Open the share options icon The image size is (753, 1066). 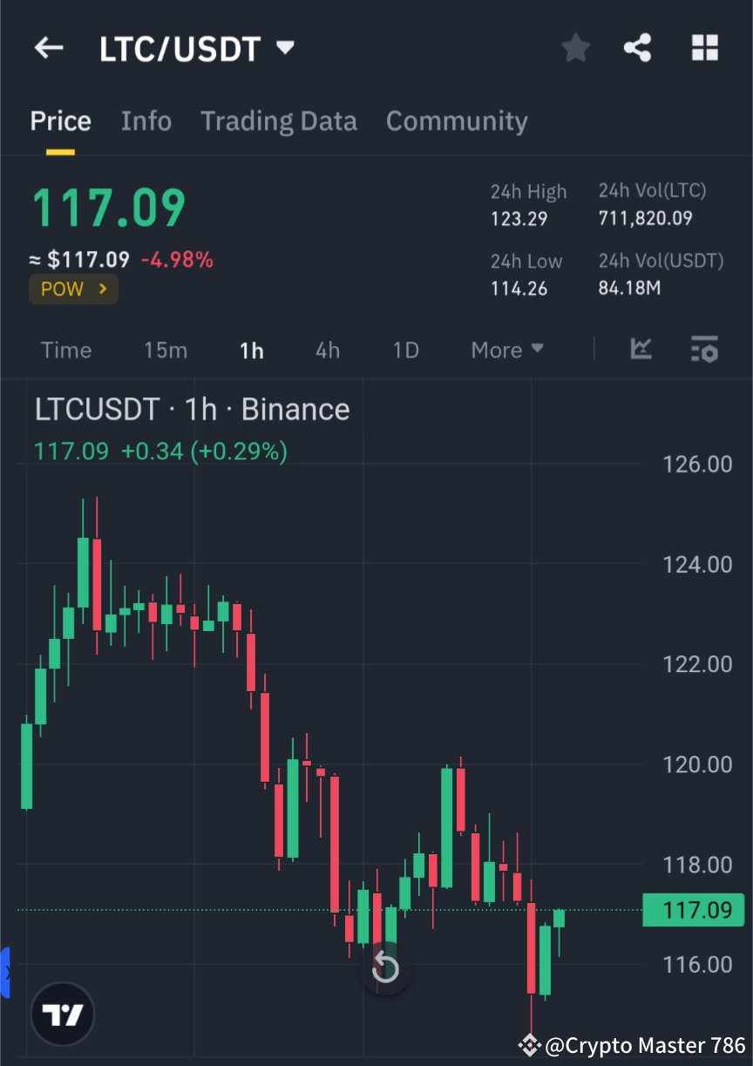click(638, 48)
